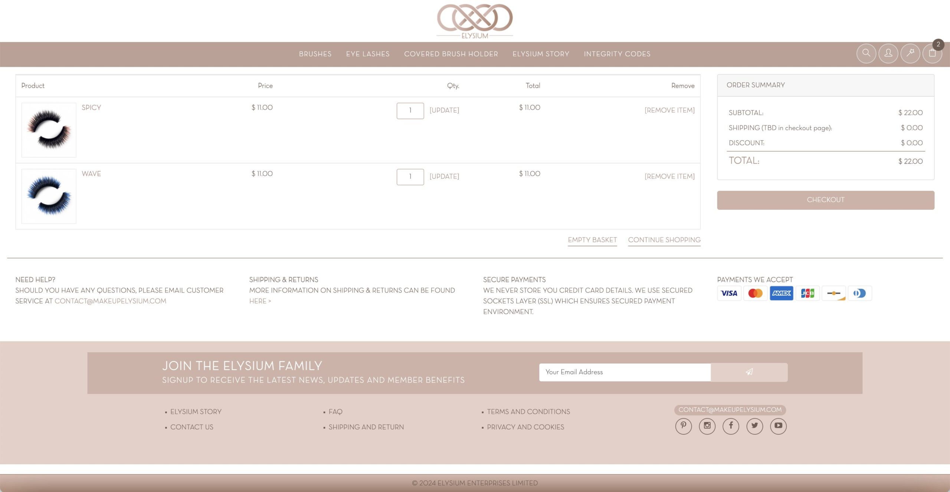Image resolution: width=950 pixels, height=492 pixels.
Task: Visit the Facebook social icon
Action: coord(731,426)
